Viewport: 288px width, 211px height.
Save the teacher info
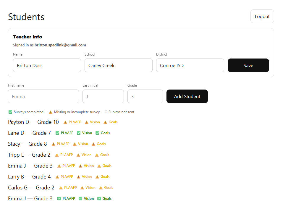click(248, 65)
